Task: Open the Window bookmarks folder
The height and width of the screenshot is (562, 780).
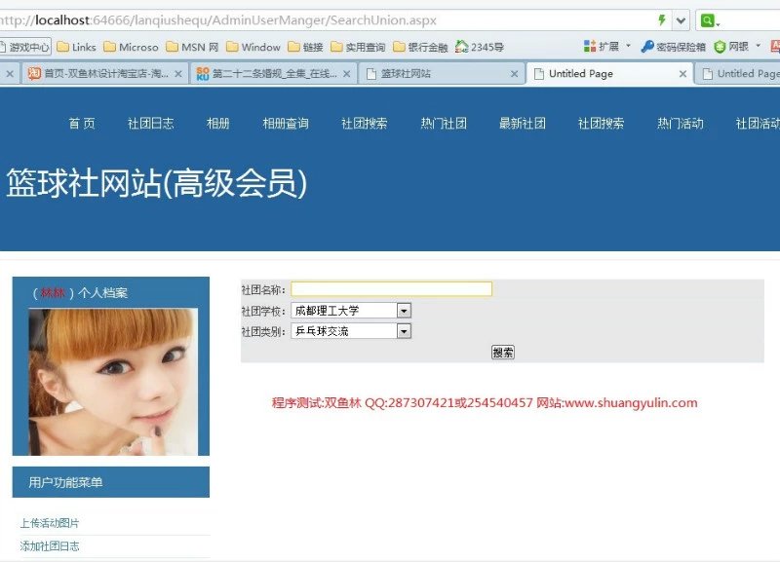Action: [x=253, y=47]
